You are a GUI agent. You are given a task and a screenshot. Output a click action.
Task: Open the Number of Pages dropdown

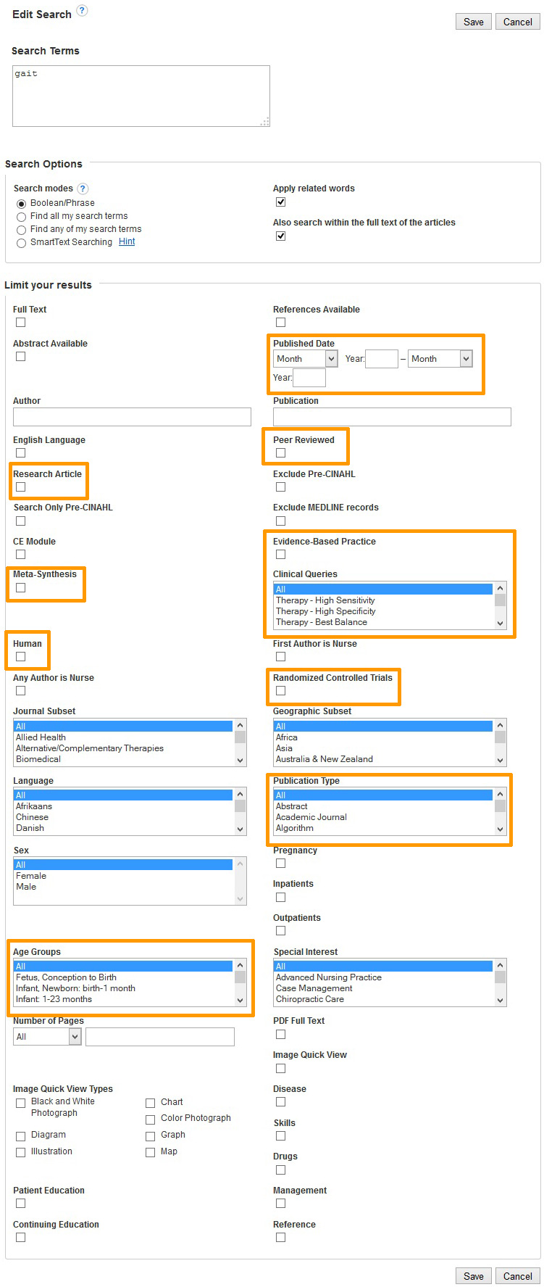pos(47,1037)
